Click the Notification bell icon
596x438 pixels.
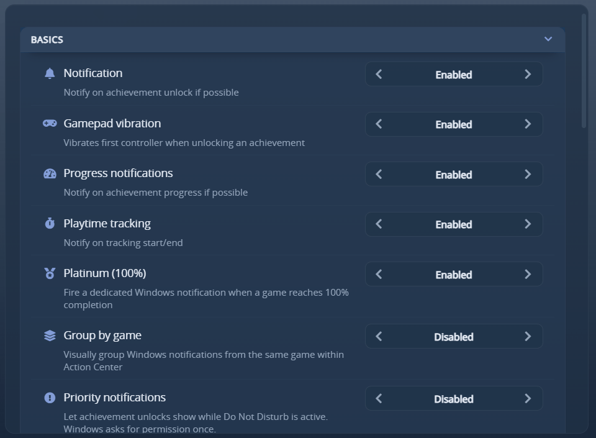pos(50,73)
